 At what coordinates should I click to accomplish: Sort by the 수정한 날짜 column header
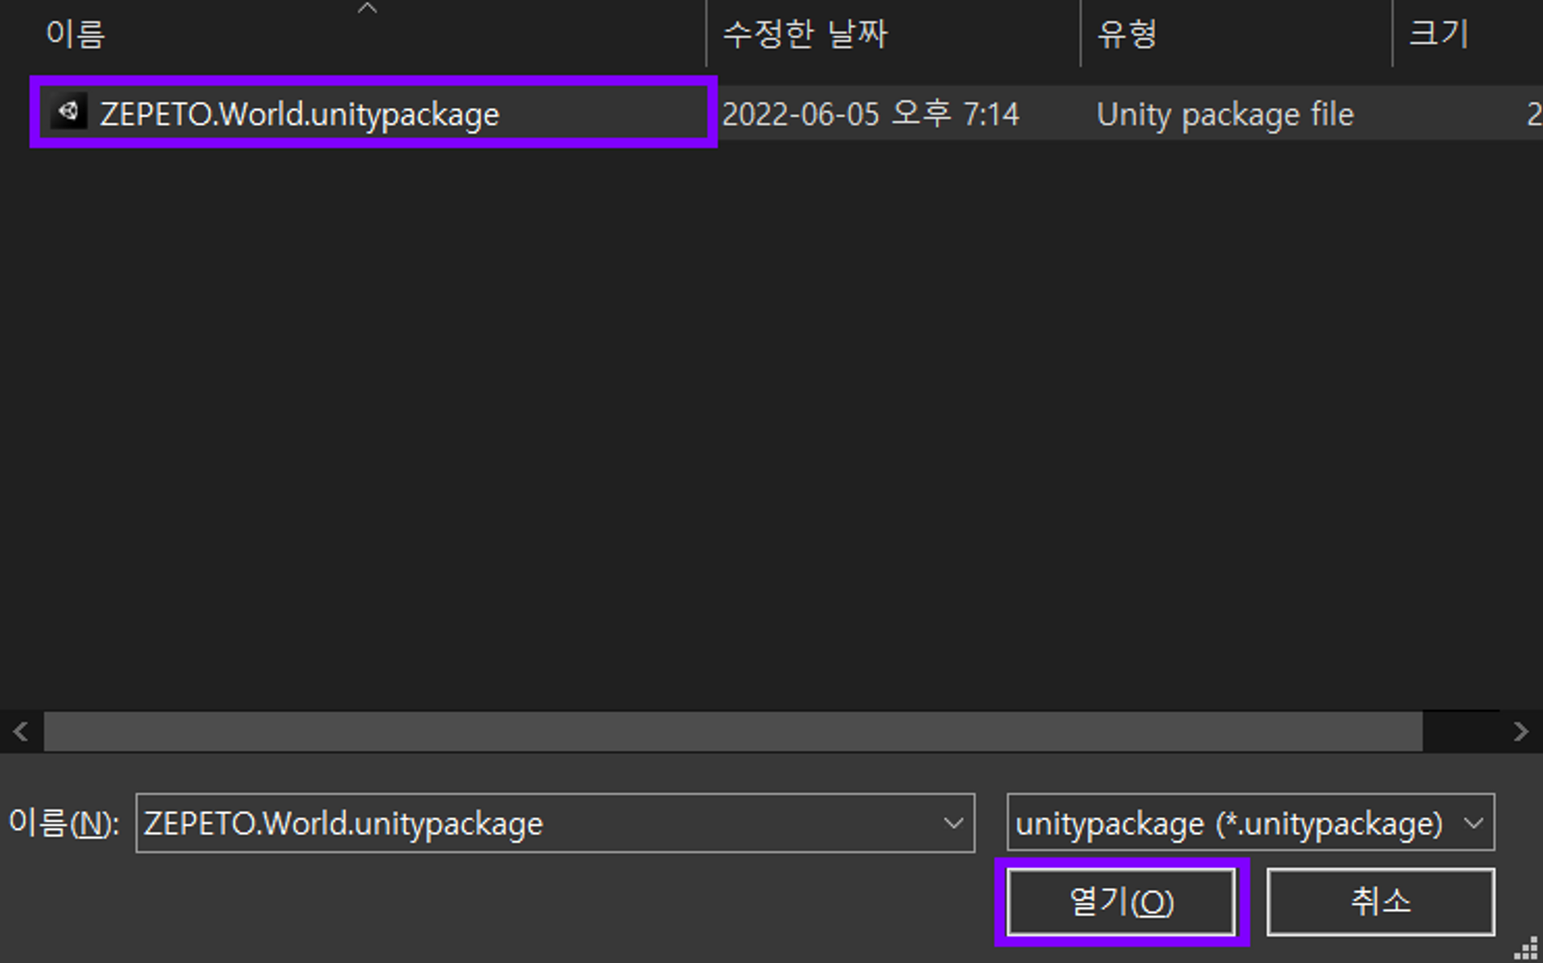coord(805,34)
